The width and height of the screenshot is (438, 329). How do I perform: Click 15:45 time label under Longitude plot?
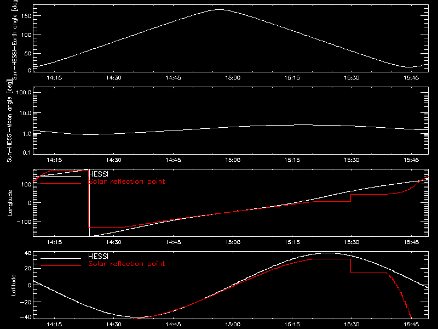(411, 242)
